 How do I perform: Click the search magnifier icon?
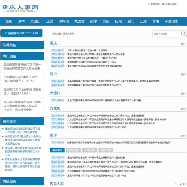point(184,34)
